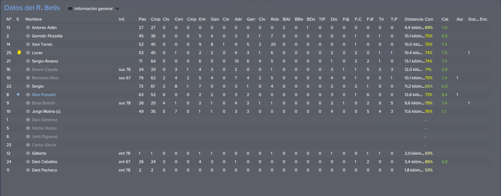The image size is (501, 196).
Task: Select the Sergio Álvarez row name
Action: [45, 61]
